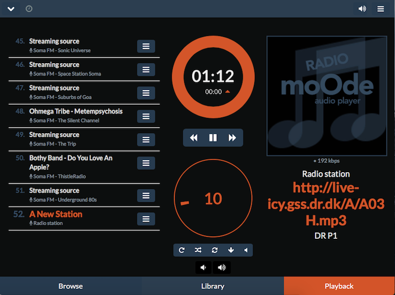The height and width of the screenshot is (295, 395).
Task: Click the down chevron in top bar
Action: pyautogui.click(x=11, y=9)
